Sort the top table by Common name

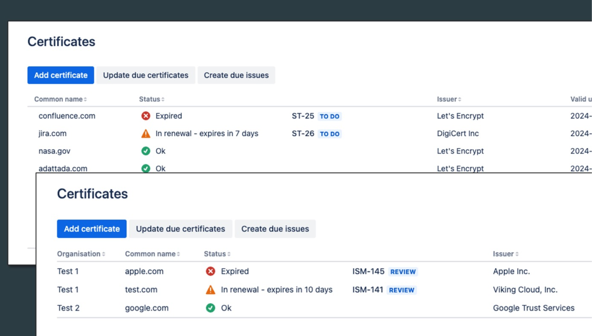[x=59, y=99]
